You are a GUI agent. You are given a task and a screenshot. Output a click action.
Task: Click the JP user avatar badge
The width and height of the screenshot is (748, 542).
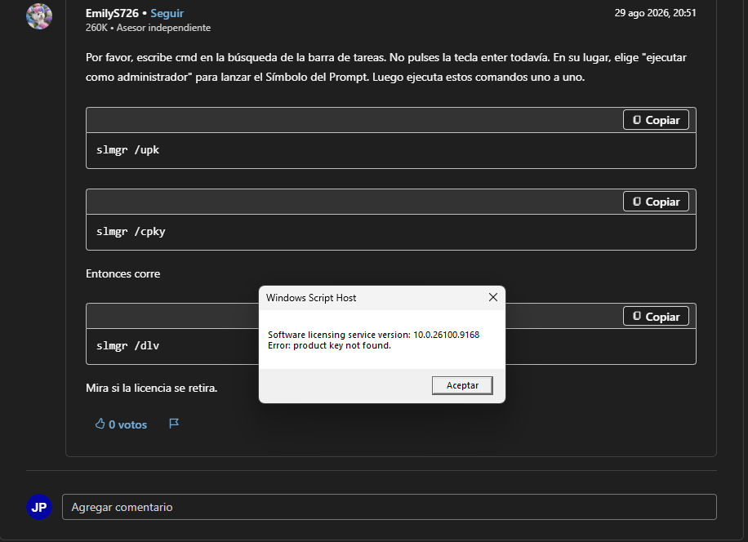(x=39, y=507)
